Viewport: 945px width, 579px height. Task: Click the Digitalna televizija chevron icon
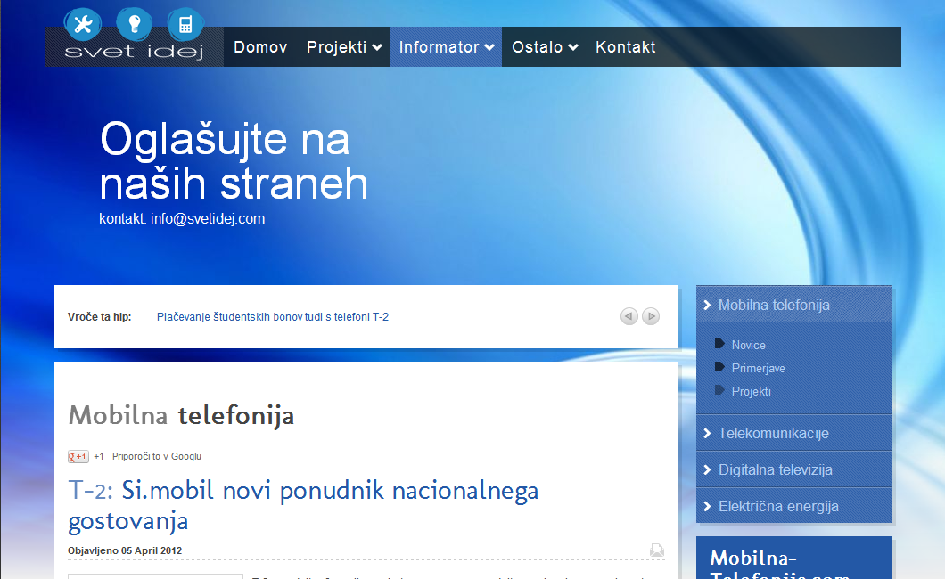[x=708, y=470]
